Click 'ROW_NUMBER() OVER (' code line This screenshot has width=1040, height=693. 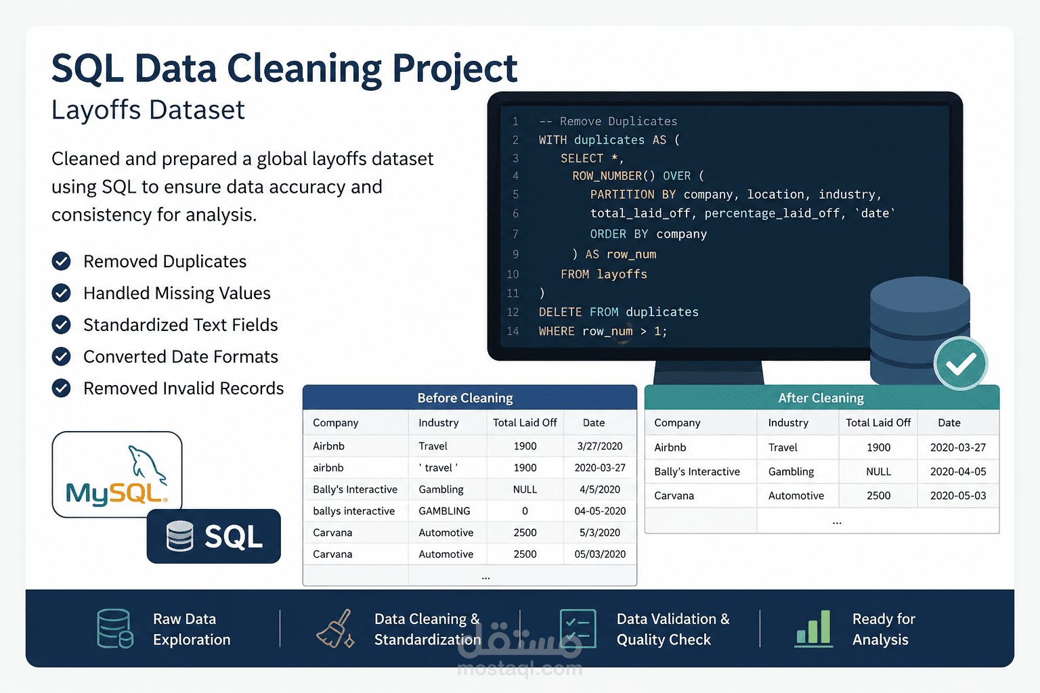pyautogui.click(x=638, y=176)
